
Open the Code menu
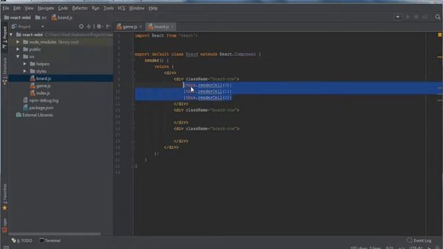click(63, 8)
